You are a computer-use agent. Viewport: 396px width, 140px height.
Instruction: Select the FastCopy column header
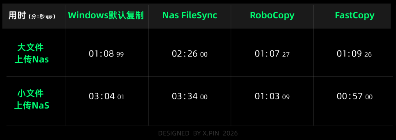(355, 16)
